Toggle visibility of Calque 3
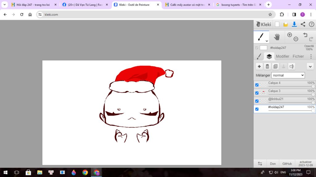This screenshot has width=316, height=177. click(x=257, y=93)
